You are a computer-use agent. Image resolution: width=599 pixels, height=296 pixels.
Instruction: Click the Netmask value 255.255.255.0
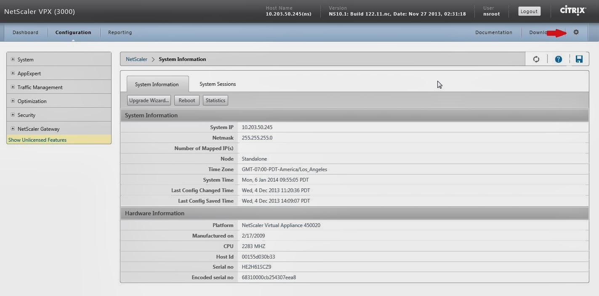click(257, 138)
